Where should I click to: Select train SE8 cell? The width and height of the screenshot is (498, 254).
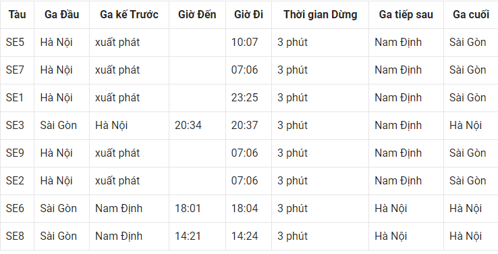coord(15,236)
